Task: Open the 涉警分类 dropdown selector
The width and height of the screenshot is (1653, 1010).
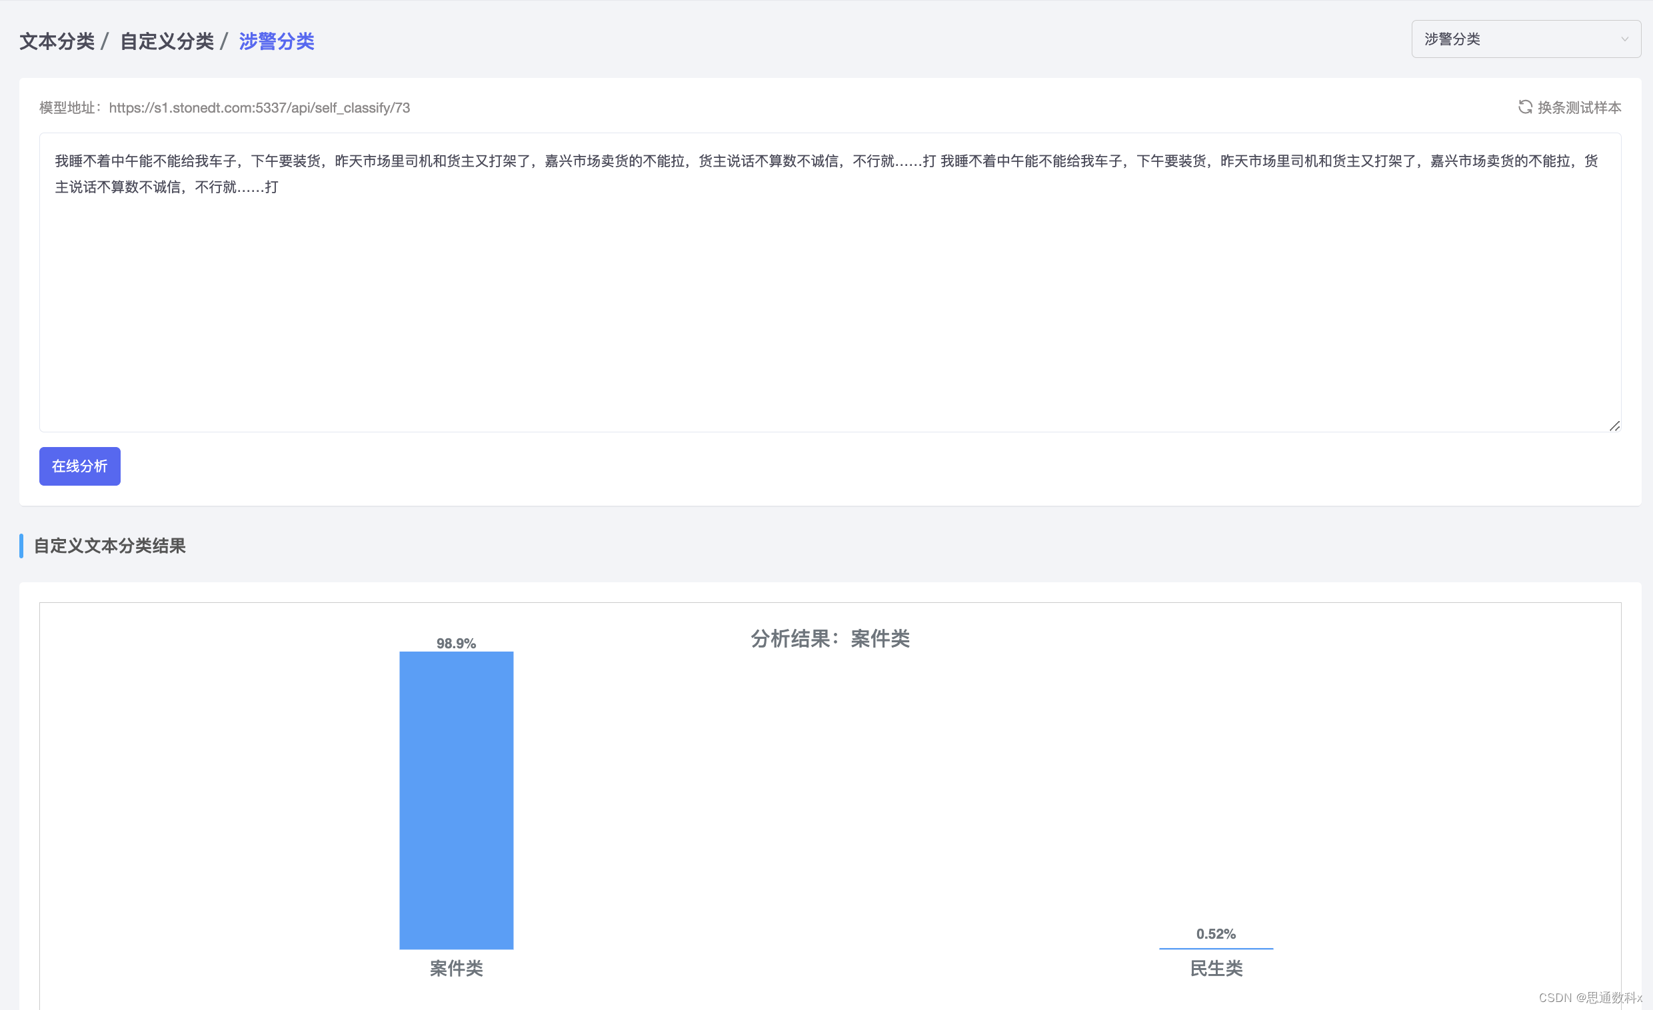Action: click(1516, 39)
